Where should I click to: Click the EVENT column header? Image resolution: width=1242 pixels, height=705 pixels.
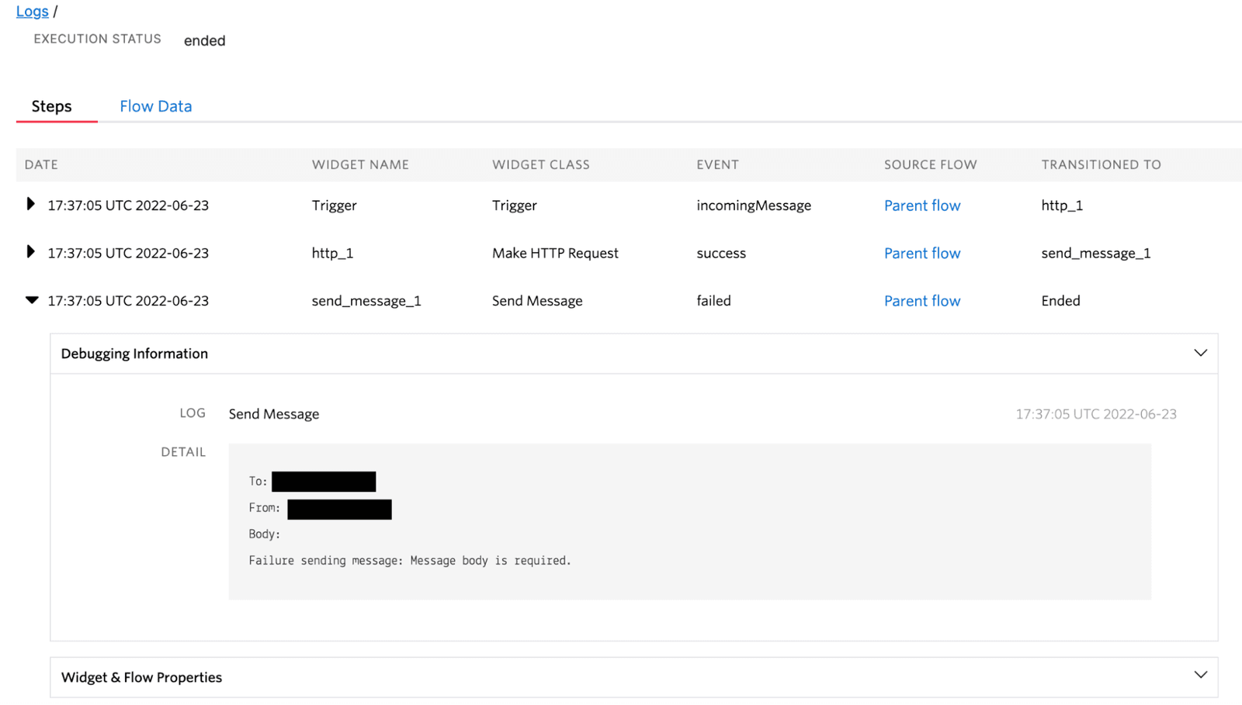(x=716, y=164)
